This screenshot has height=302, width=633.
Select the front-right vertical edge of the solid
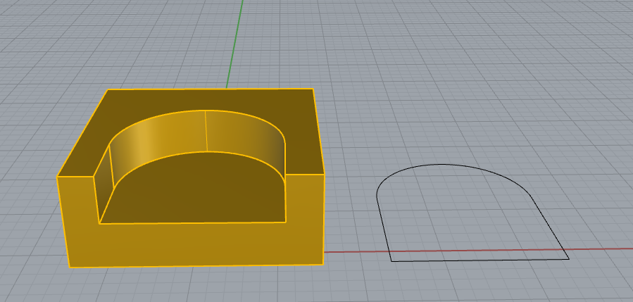(x=324, y=218)
